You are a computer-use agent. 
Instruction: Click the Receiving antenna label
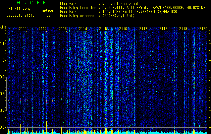[x=77, y=16]
